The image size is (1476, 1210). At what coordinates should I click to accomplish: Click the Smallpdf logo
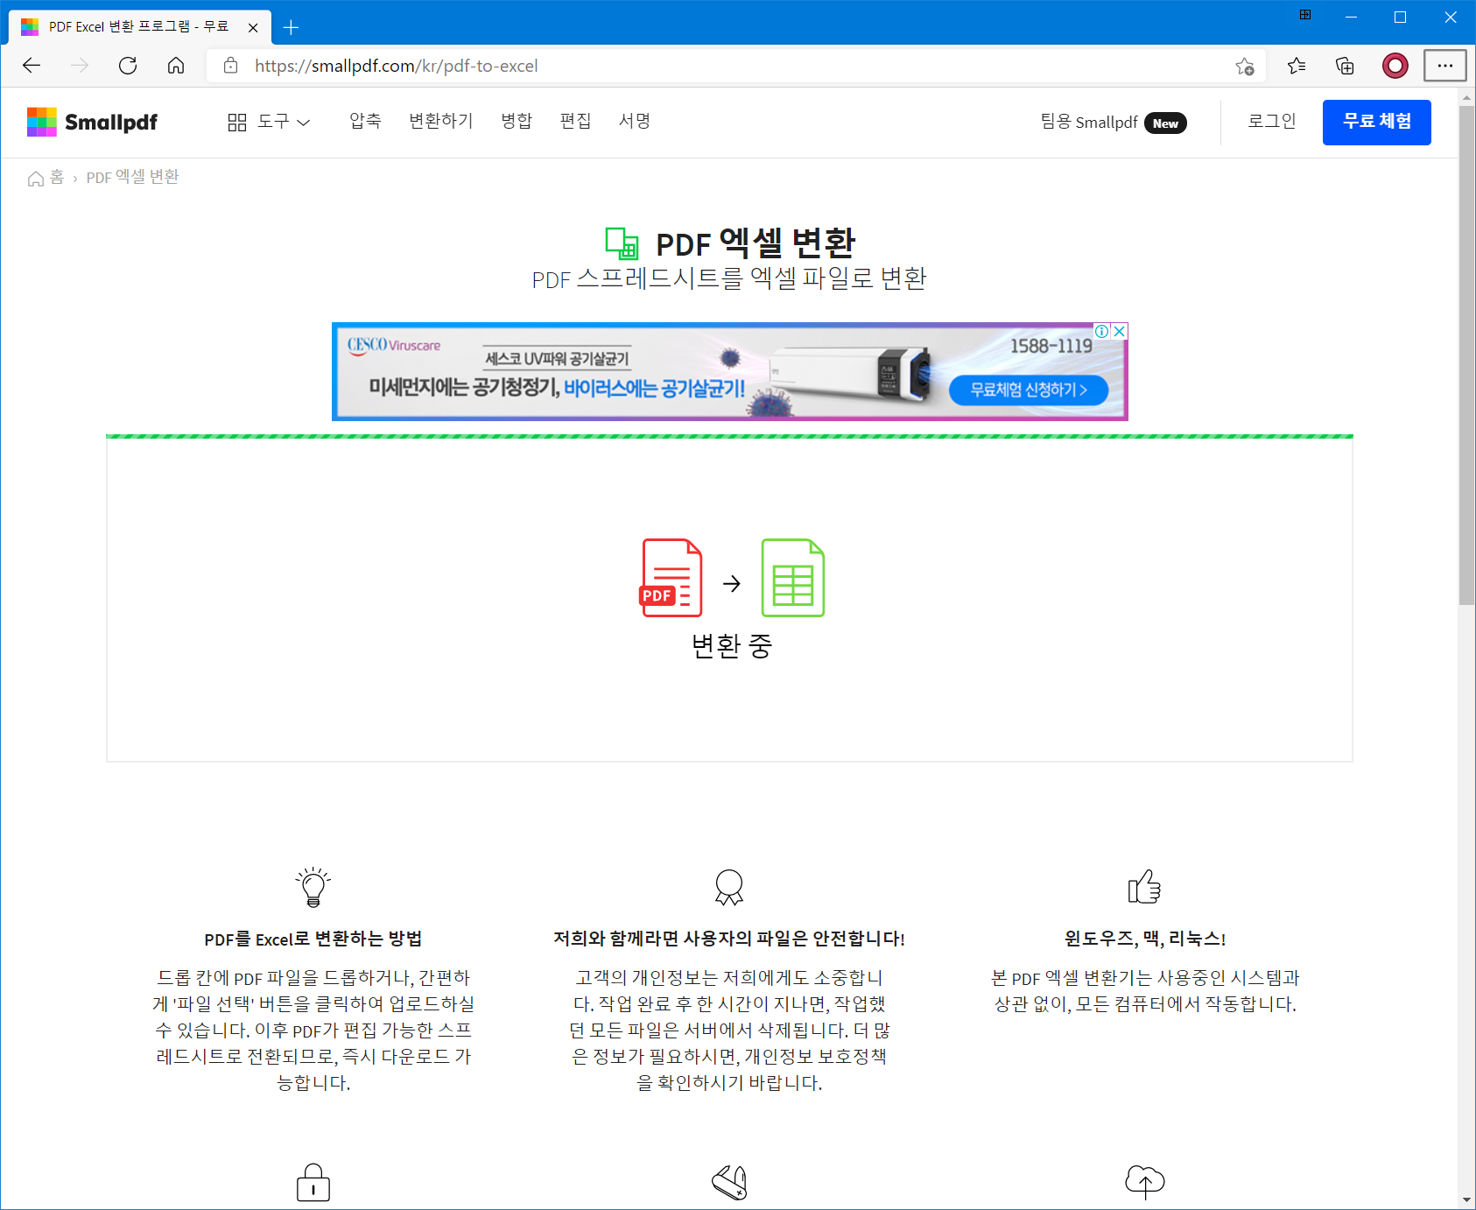pyautogui.click(x=92, y=122)
